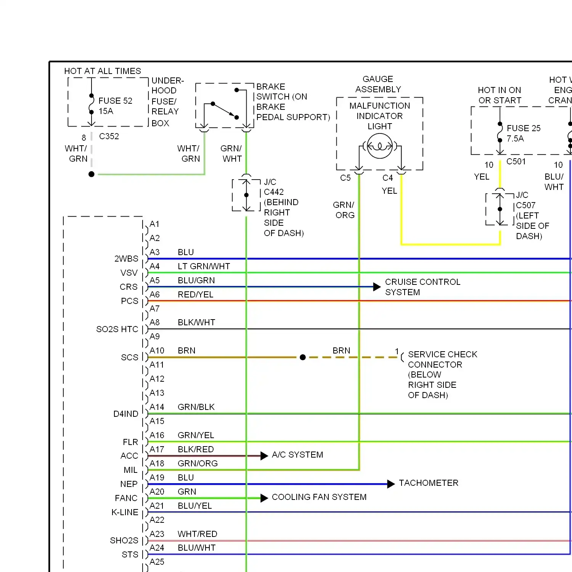Screen dimensions: 572x572
Task: Click the "WHT/RED" wire label at A23
Action: (x=198, y=534)
